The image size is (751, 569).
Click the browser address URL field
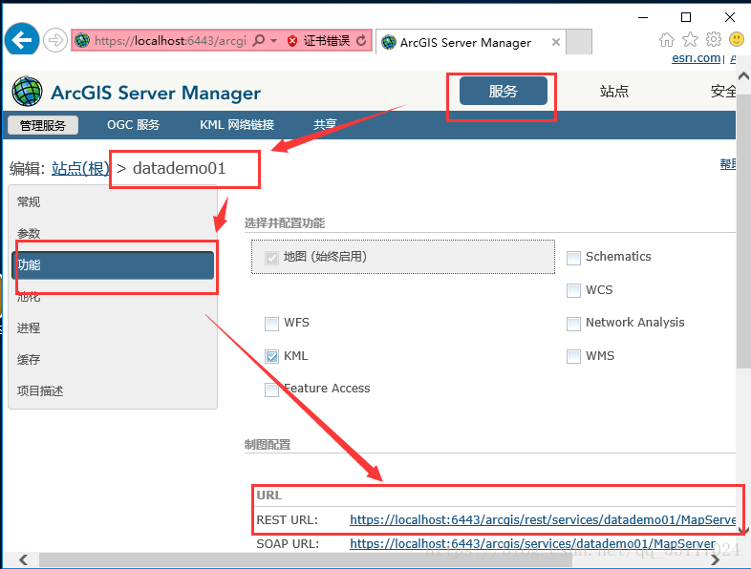pos(170,41)
